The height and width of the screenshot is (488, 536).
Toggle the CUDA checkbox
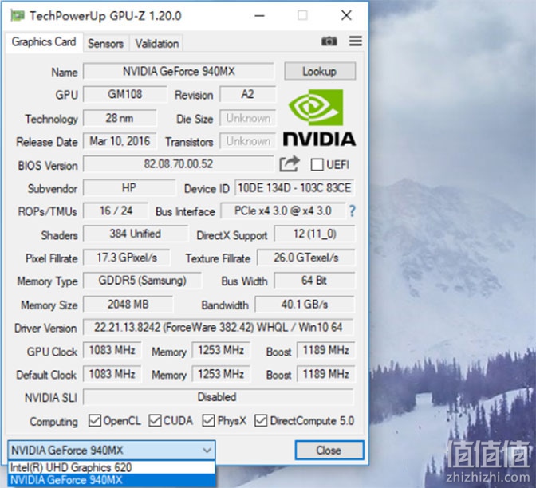pyautogui.click(x=155, y=421)
